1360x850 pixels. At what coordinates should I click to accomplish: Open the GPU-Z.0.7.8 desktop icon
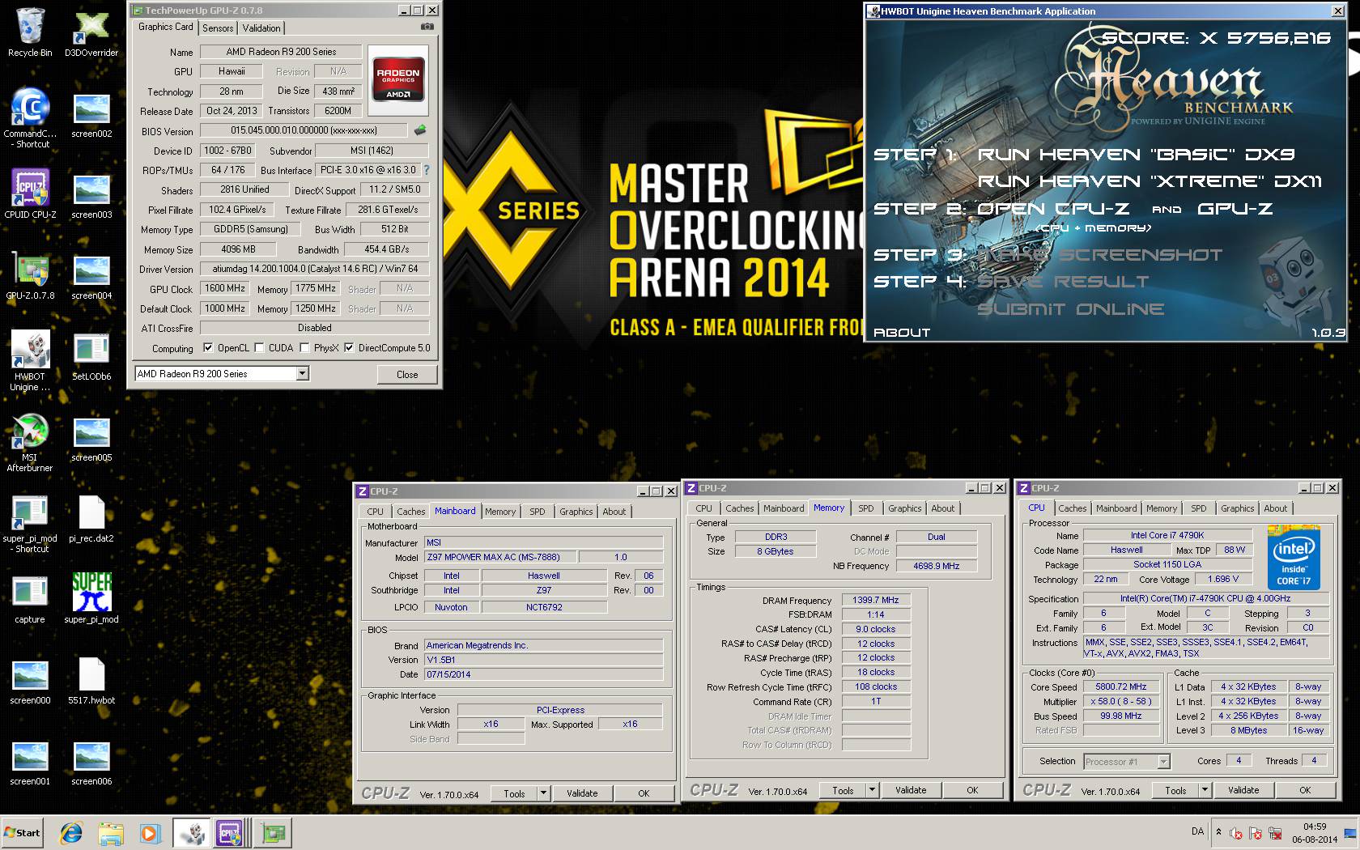30,275
